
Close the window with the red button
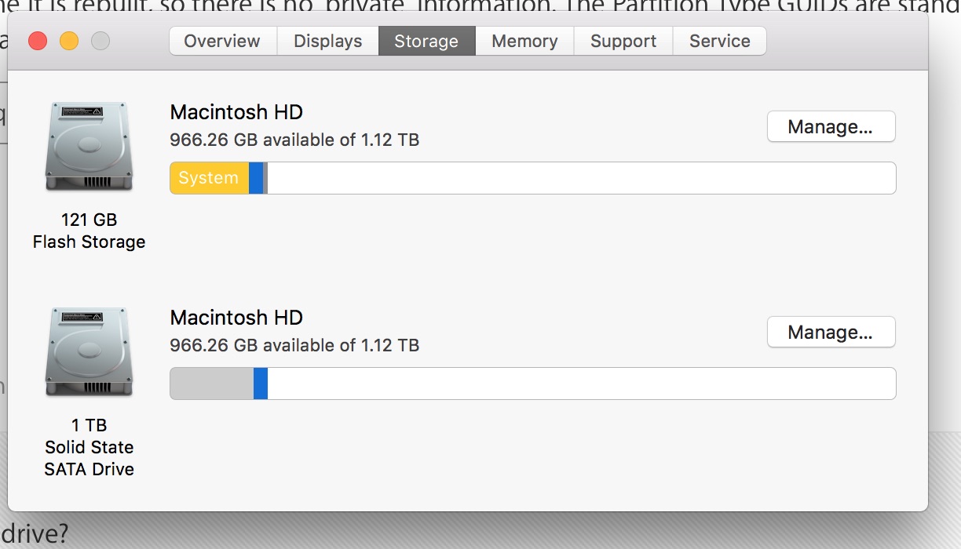[x=38, y=41]
